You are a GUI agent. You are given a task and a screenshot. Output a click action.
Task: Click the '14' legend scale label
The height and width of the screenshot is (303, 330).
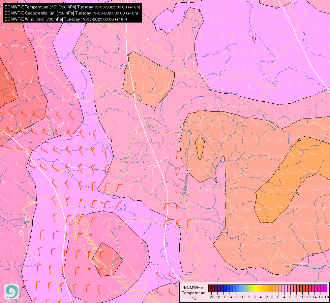click(x=314, y=297)
